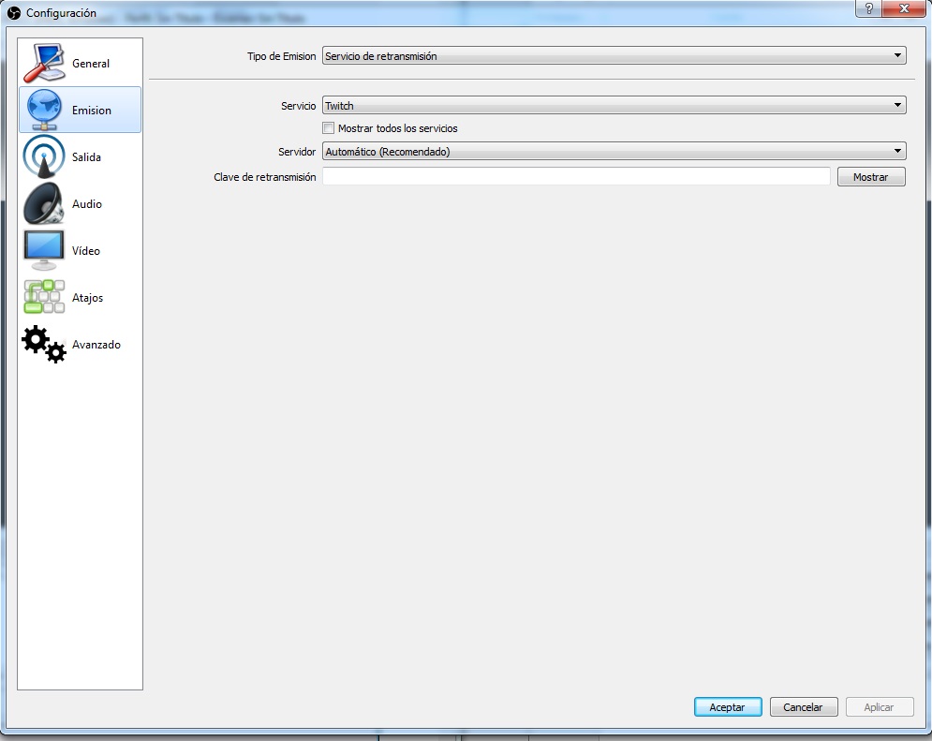Image resolution: width=932 pixels, height=741 pixels.
Task: Open the Servicio dropdown showing Twitch
Action: click(614, 106)
